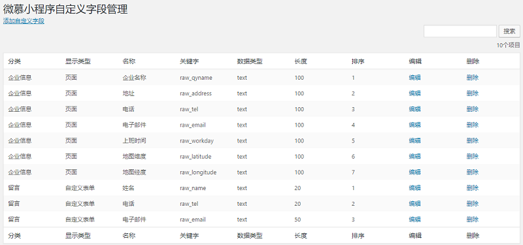Delete the 企业名称 field row

[472, 78]
